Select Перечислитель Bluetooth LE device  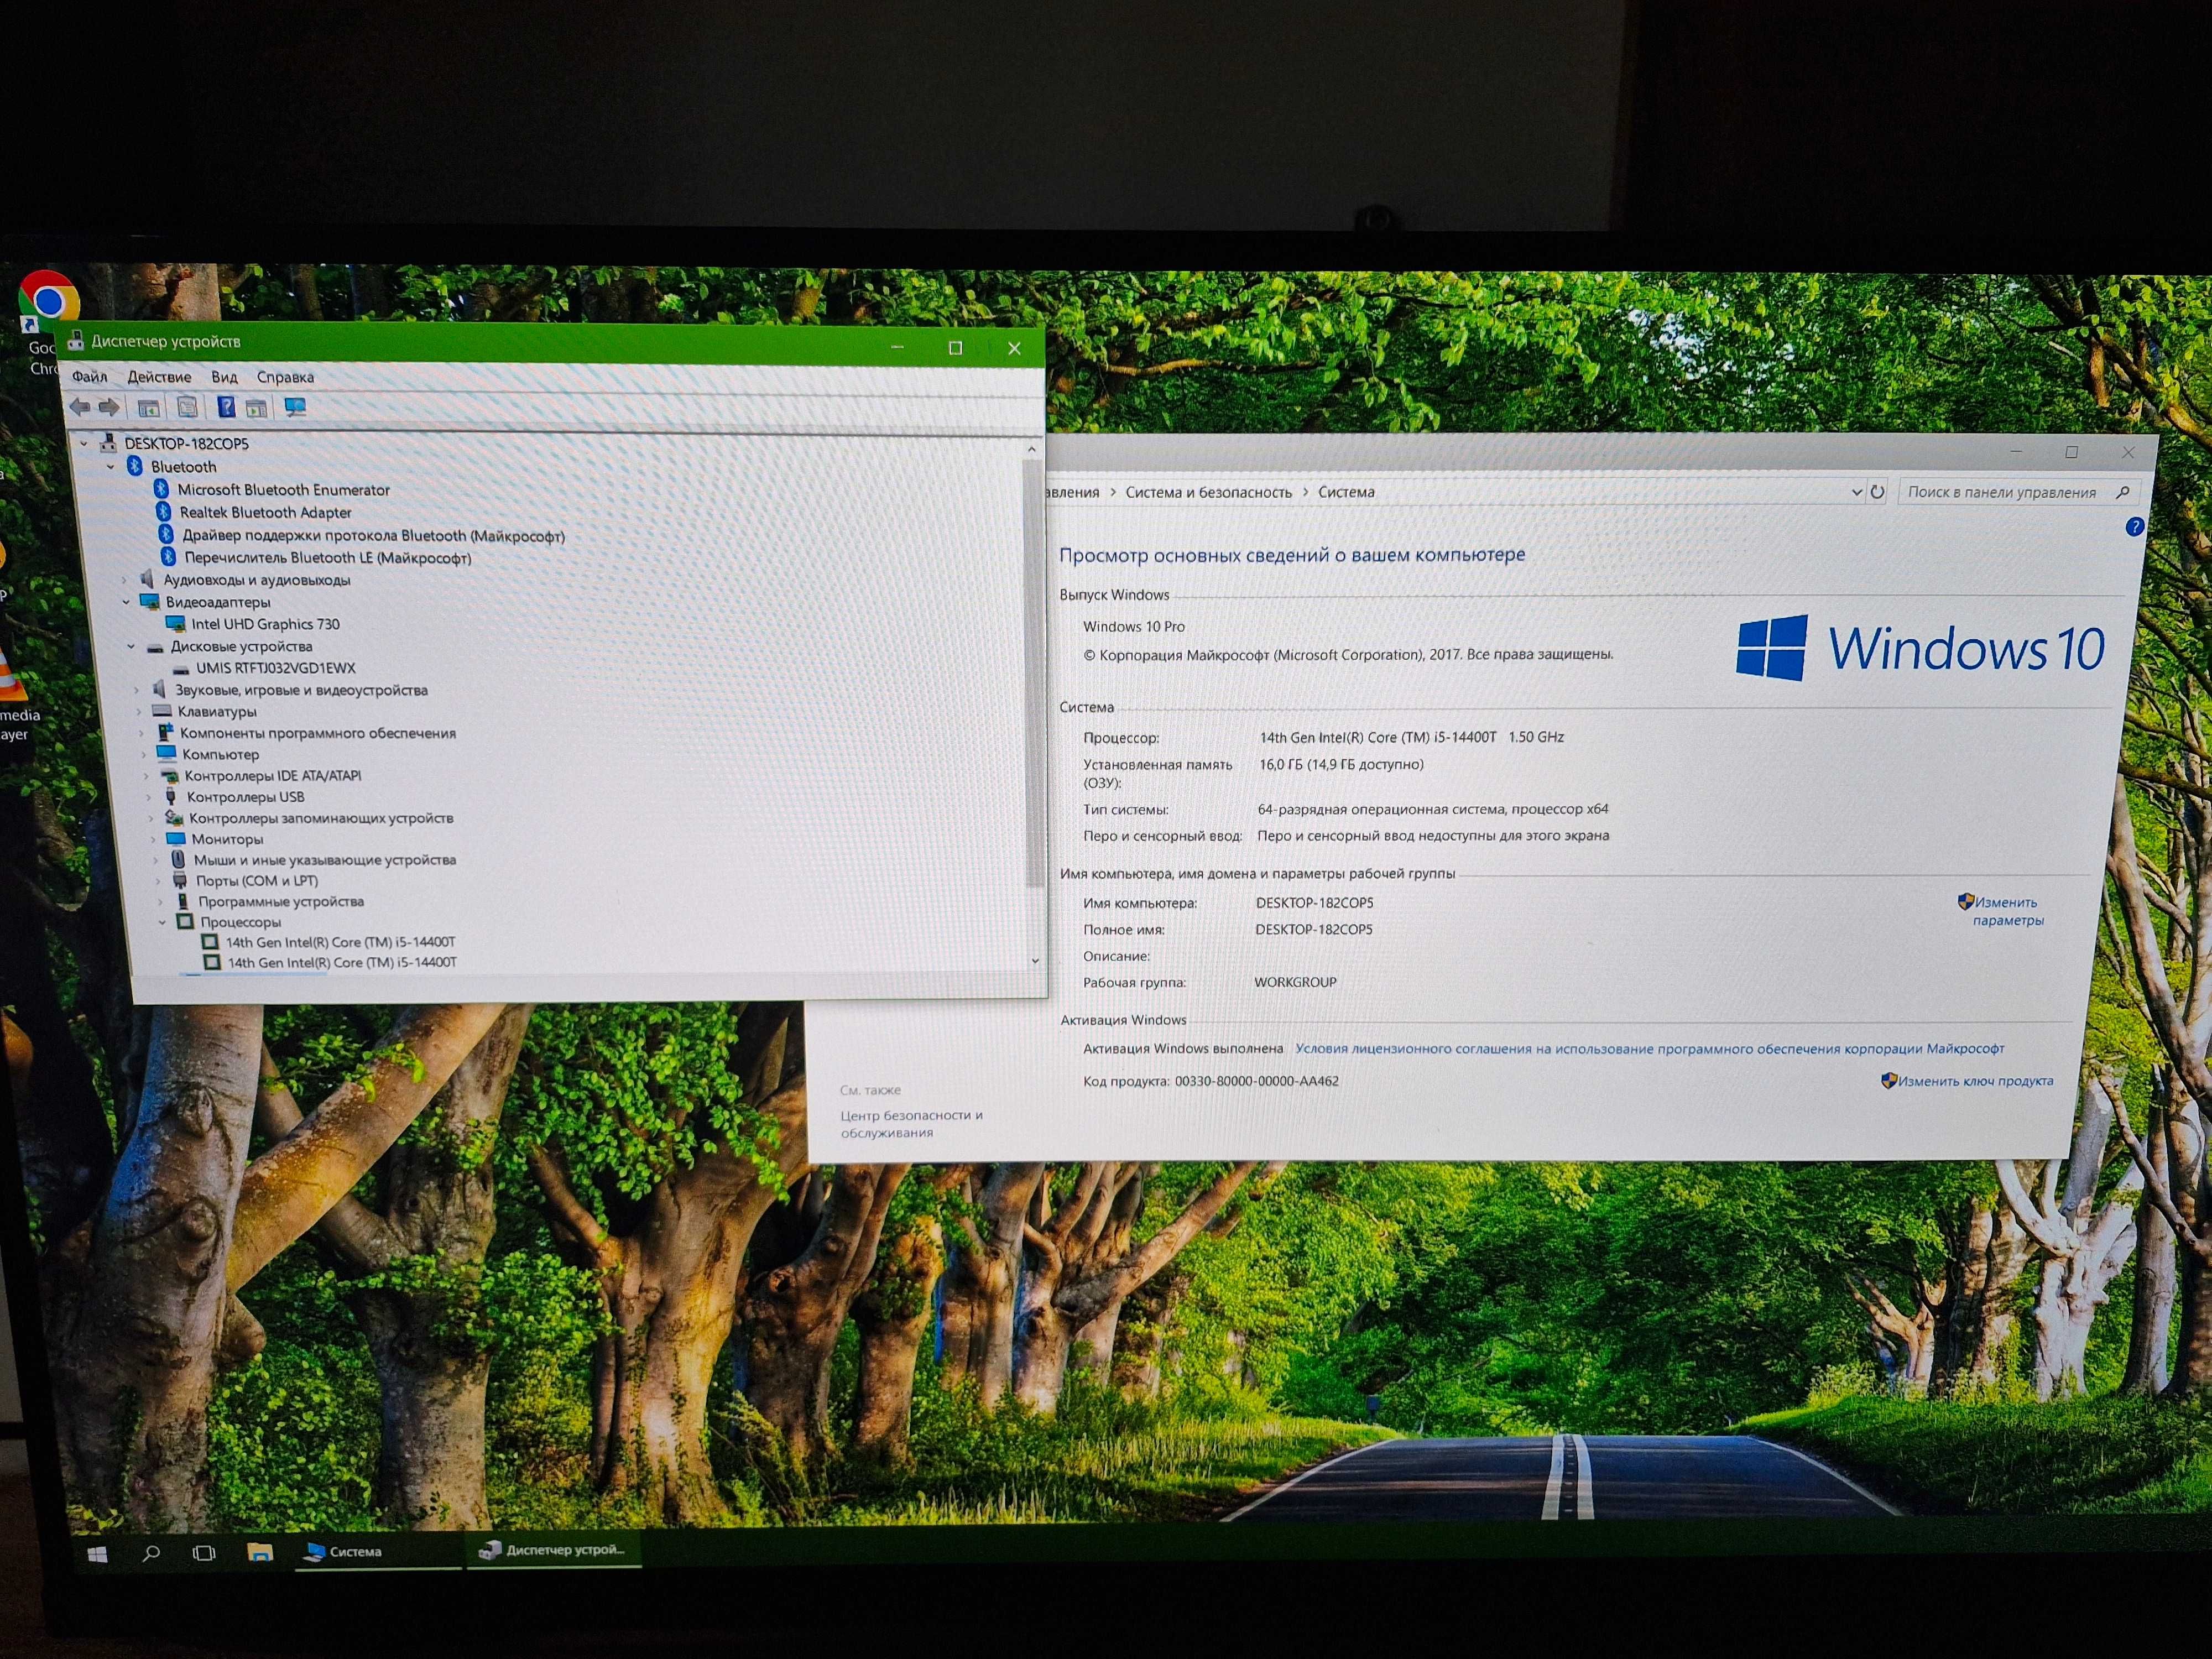(x=327, y=558)
